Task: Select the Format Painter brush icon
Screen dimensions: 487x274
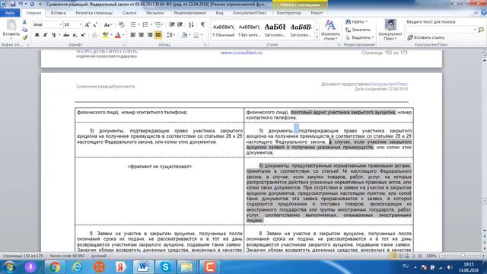Action: [24, 37]
